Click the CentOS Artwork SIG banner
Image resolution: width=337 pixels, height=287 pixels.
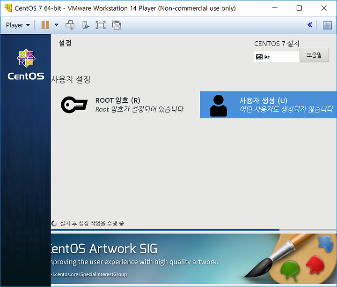click(193, 259)
